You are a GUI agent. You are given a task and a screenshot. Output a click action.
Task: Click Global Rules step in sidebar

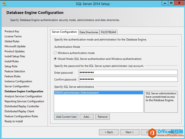12,41
